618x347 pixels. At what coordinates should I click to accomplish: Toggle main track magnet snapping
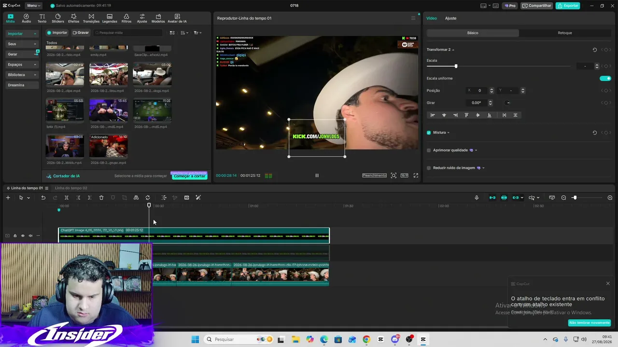[492, 198]
